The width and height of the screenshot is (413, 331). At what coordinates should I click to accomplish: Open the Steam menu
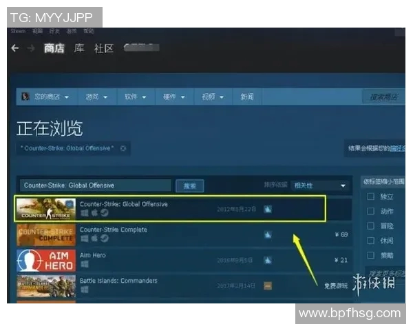(x=18, y=31)
